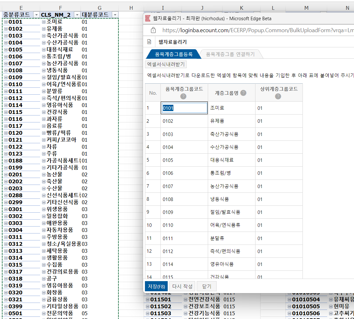Viewport: 354px width, 319px height.
Task: Click help icon under 상위계층그룹코드 header
Action: (278, 96)
